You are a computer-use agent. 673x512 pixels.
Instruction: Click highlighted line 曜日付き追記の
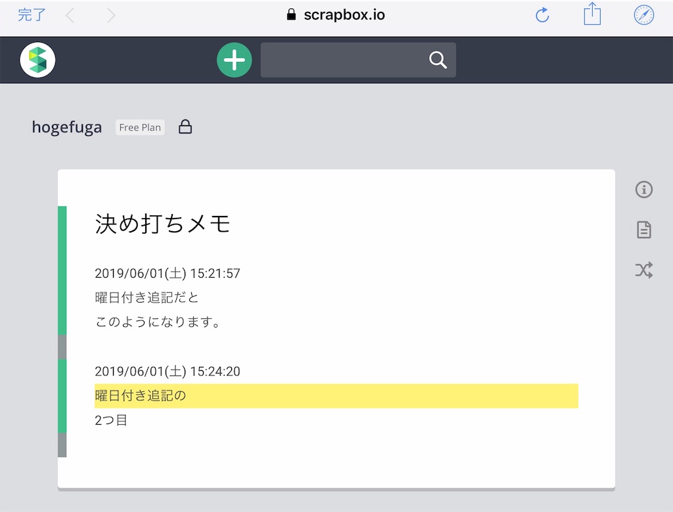pyautogui.click(x=336, y=396)
